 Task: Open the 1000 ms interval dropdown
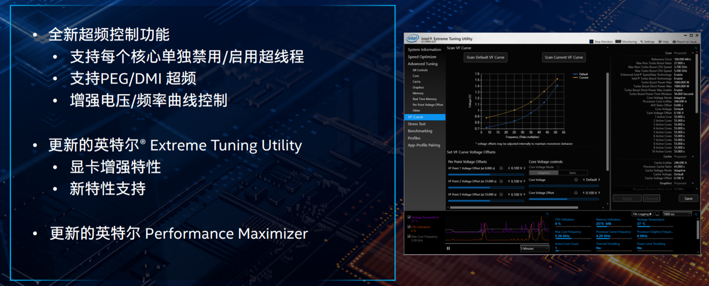676,214
